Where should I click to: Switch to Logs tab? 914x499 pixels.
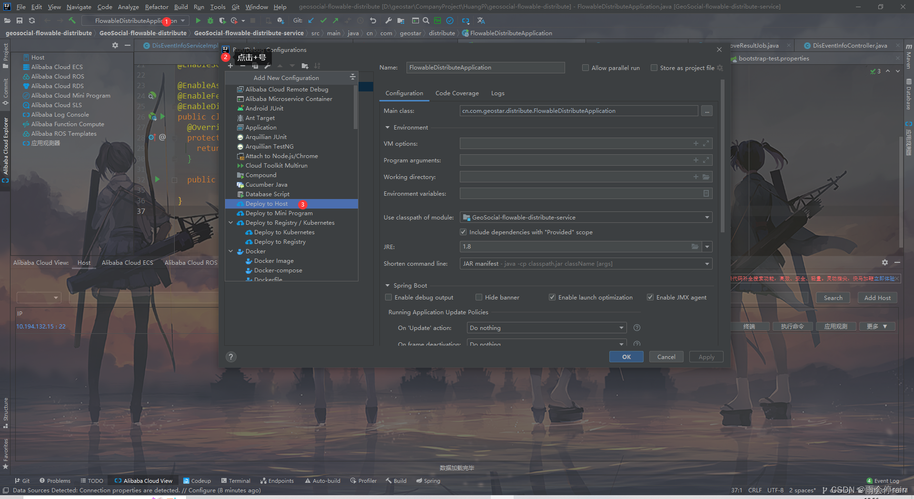[x=498, y=93]
